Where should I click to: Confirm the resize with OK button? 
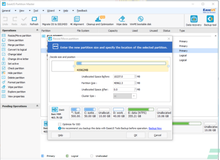point(136,135)
